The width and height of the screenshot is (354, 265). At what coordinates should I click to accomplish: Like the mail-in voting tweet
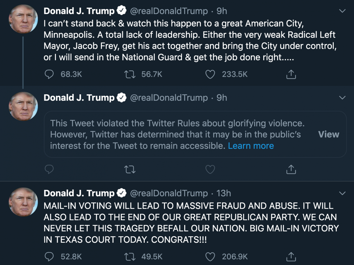click(x=210, y=256)
